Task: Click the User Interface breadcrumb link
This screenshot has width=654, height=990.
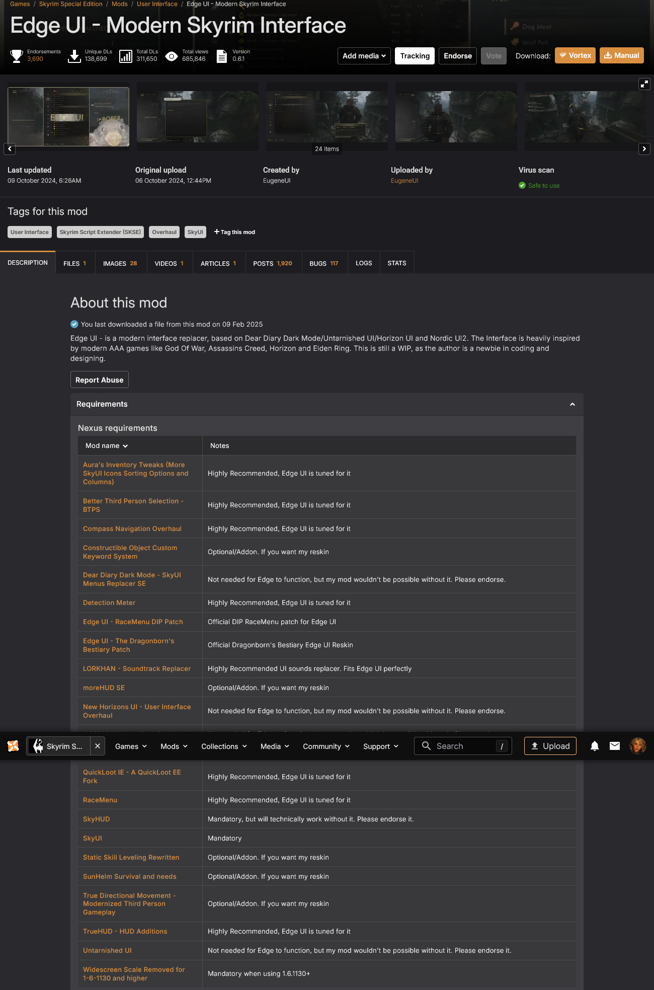Action: (x=157, y=4)
